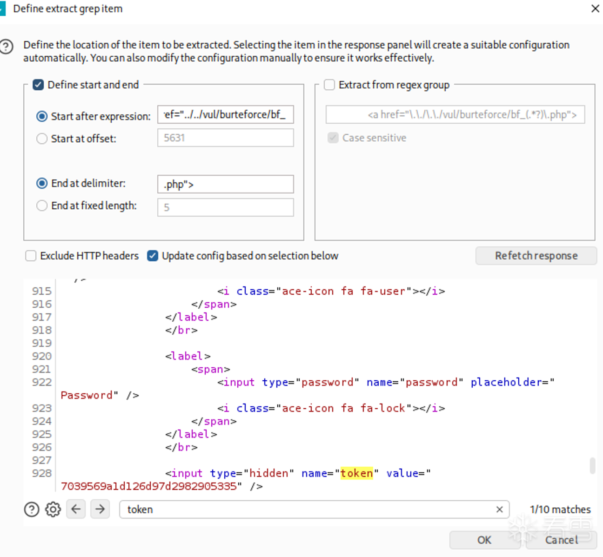Choose End at fixed length option

(x=42, y=206)
